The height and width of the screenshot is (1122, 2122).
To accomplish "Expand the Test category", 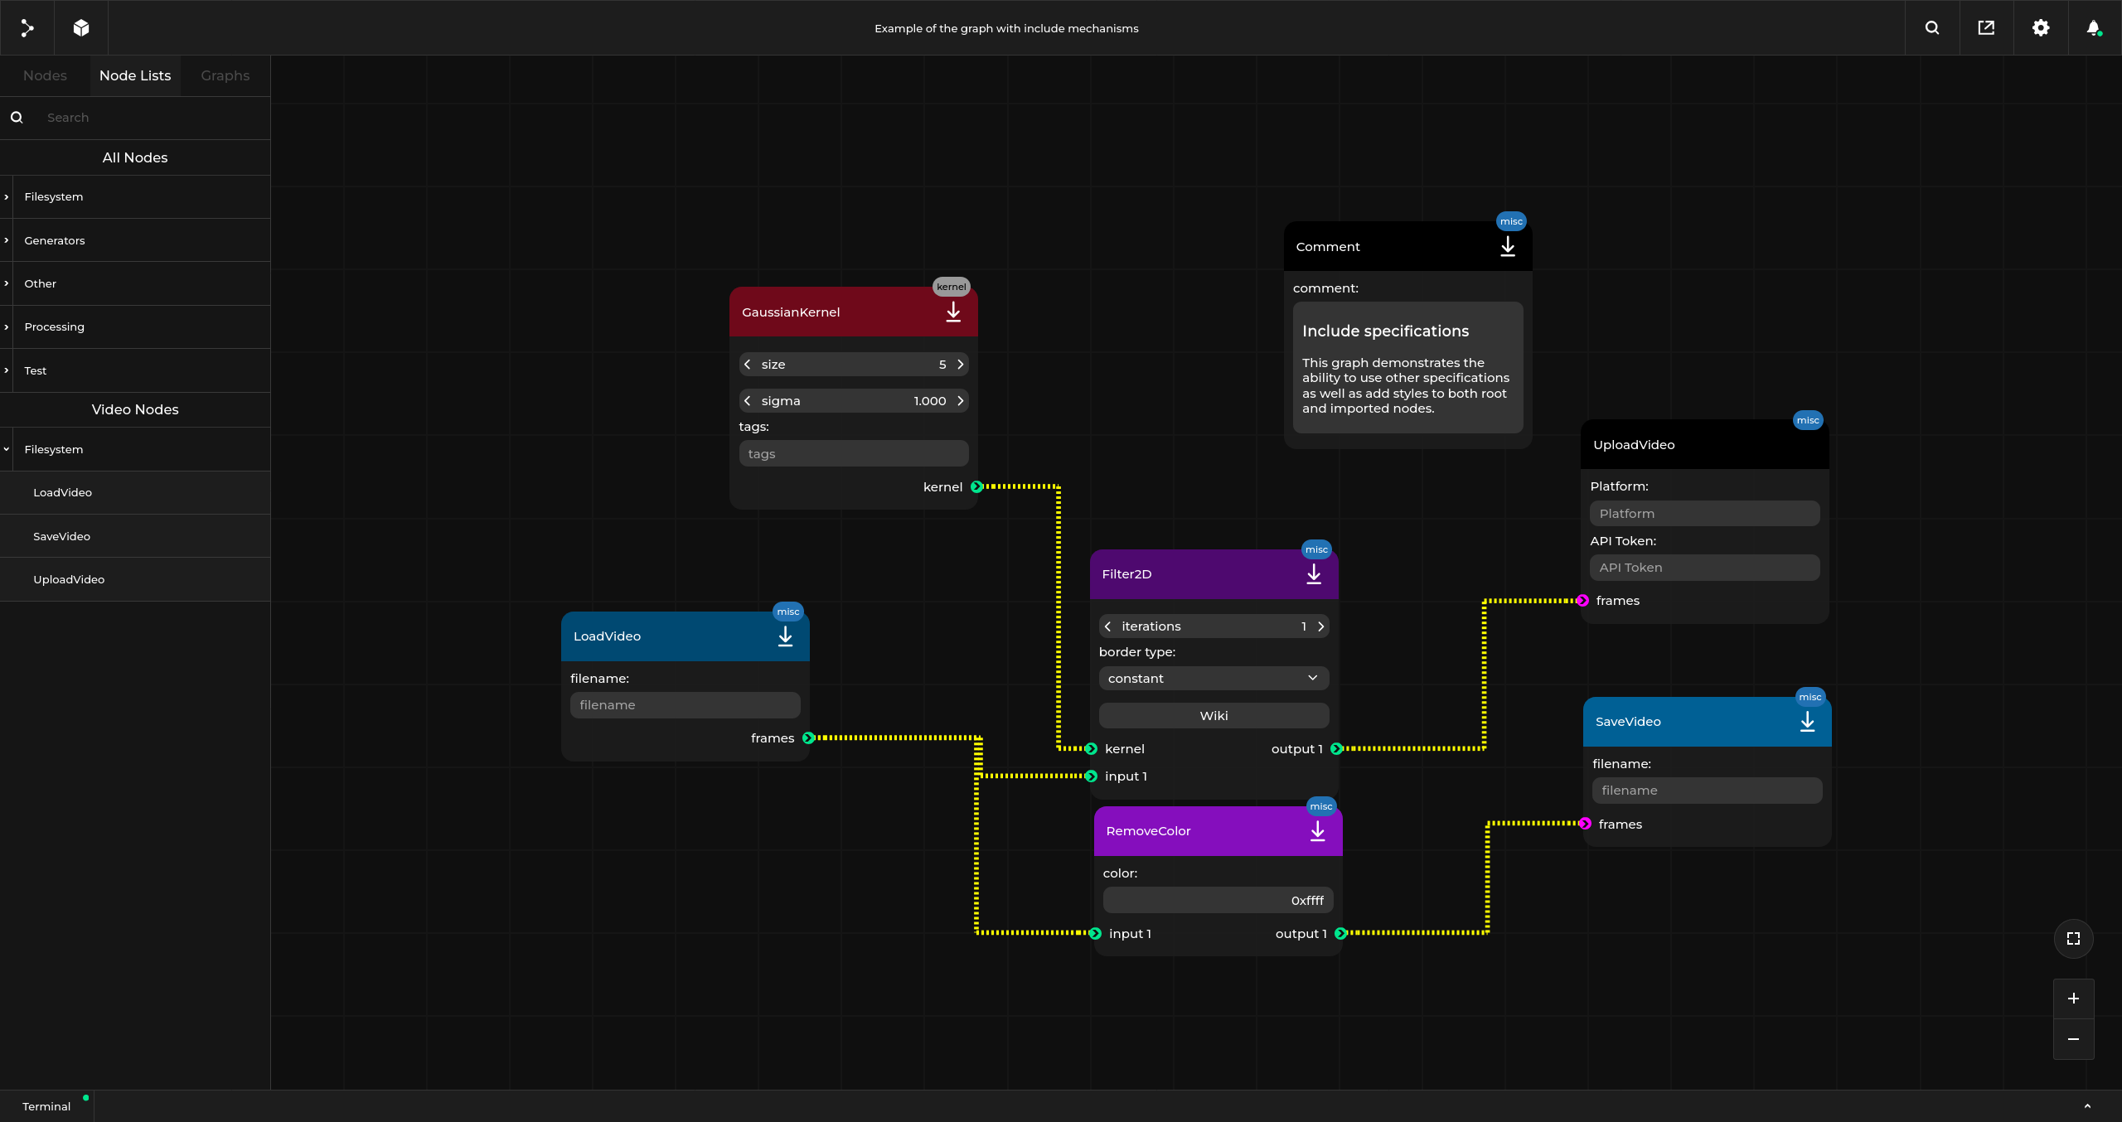I will 7,370.
